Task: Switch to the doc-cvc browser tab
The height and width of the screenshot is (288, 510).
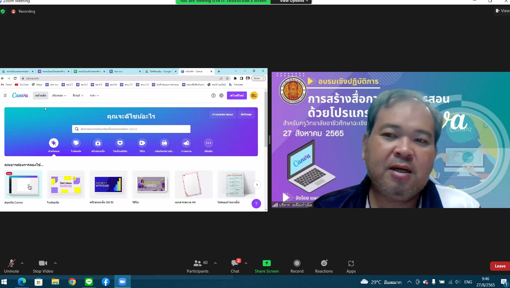Action: pyautogui.click(x=125, y=71)
